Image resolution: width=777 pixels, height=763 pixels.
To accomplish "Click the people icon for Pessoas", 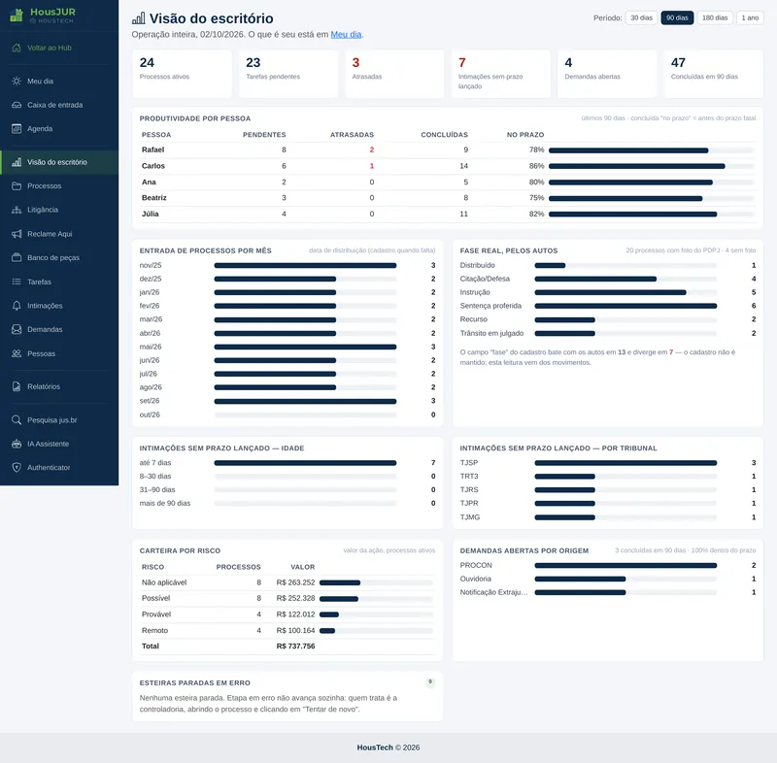I will pyautogui.click(x=17, y=353).
